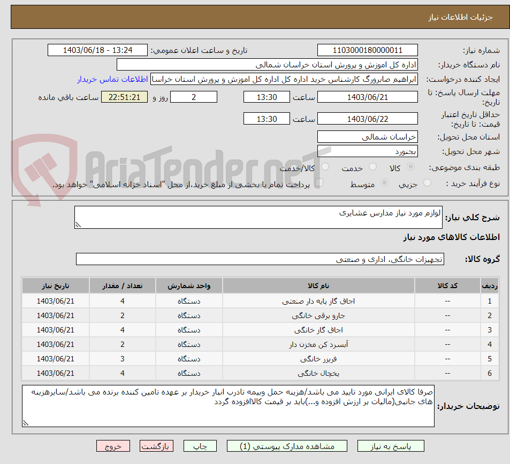The height and width of the screenshot is (464, 510).
Task: Select the خدمت radio button
Action: (x=373, y=167)
